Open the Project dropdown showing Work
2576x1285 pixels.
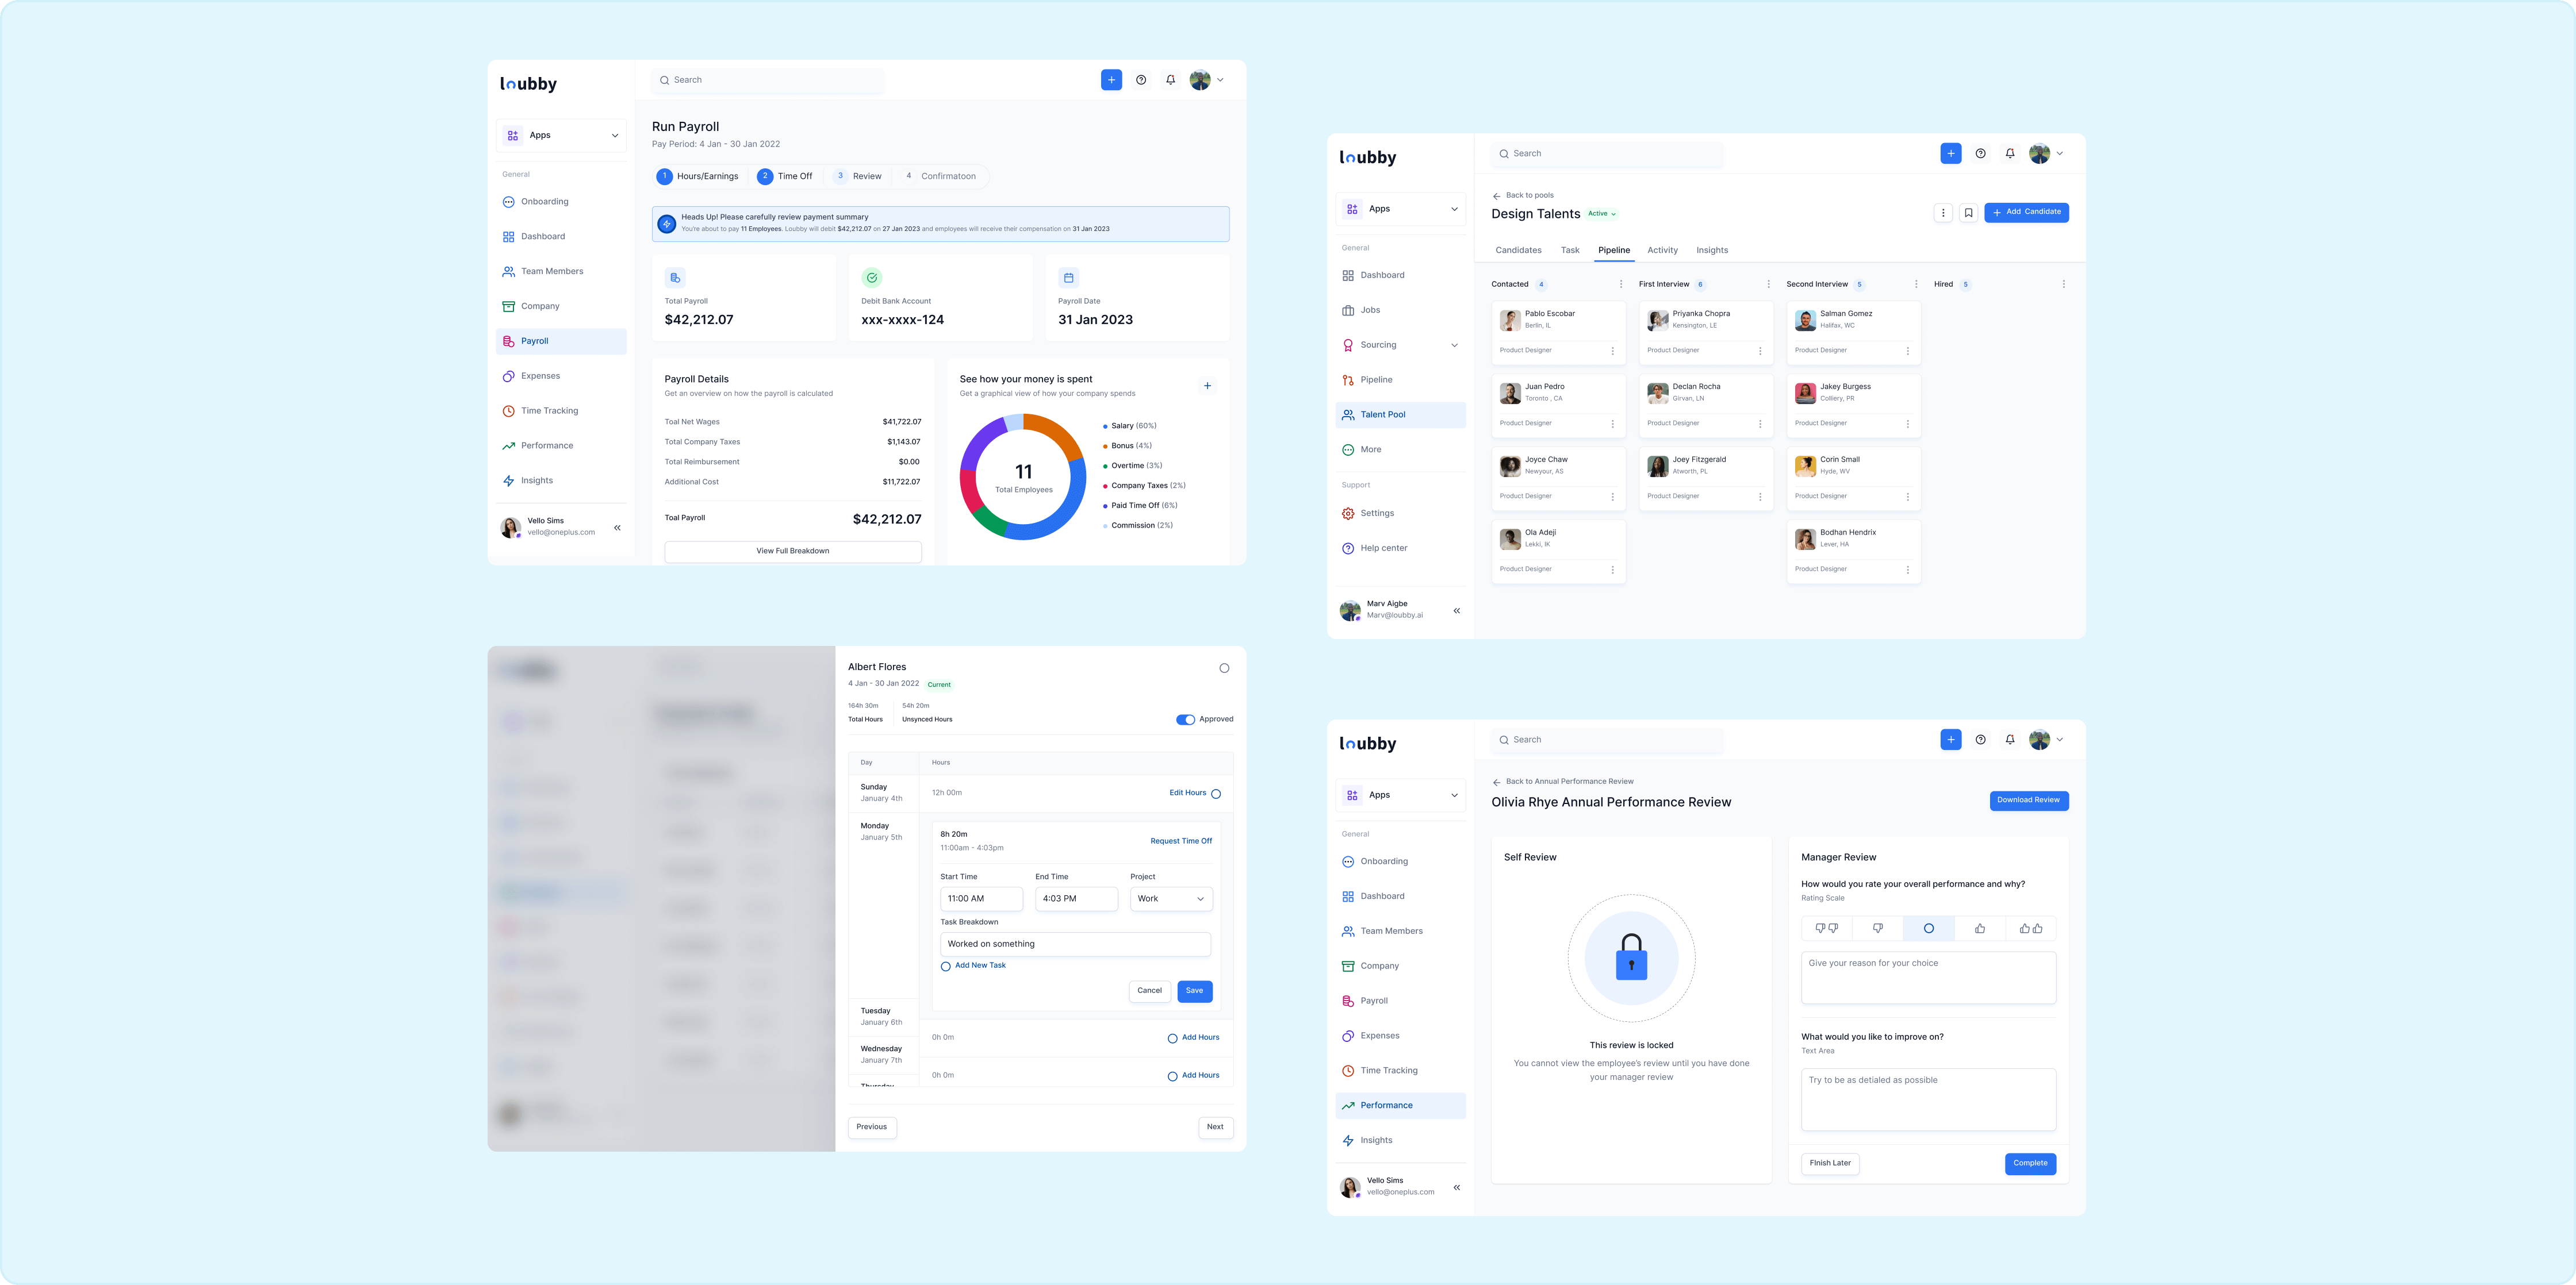[x=1171, y=898]
